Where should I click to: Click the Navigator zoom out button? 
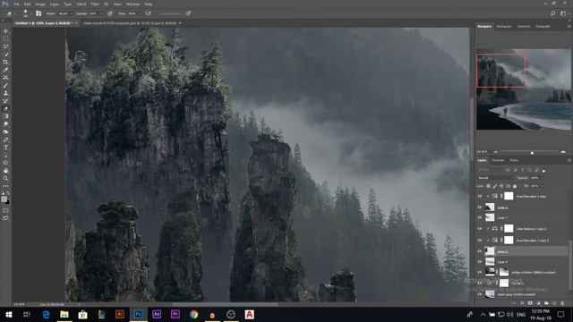pos(496,151)
